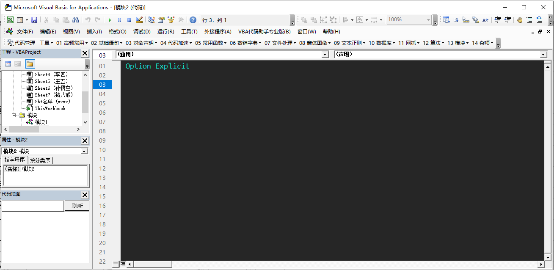
Task: Click the Parameter Info icon
Action: click(x=475, y=20)
